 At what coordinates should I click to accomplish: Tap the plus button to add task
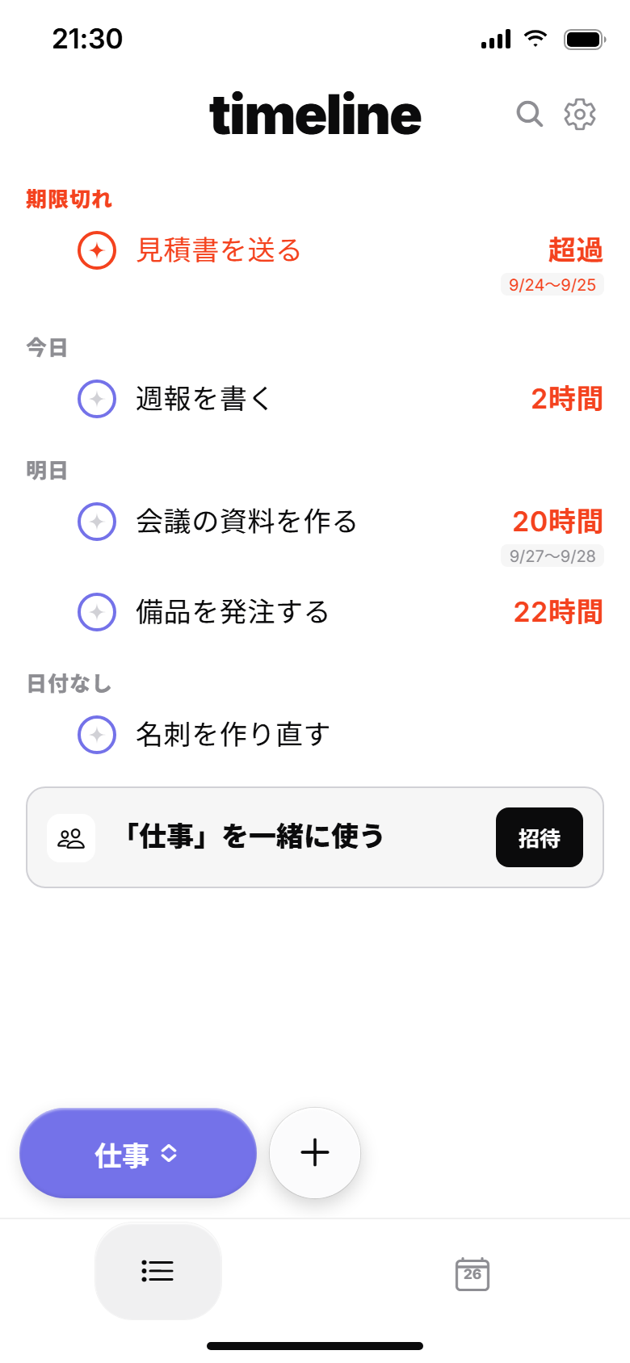coord(315,1152)
